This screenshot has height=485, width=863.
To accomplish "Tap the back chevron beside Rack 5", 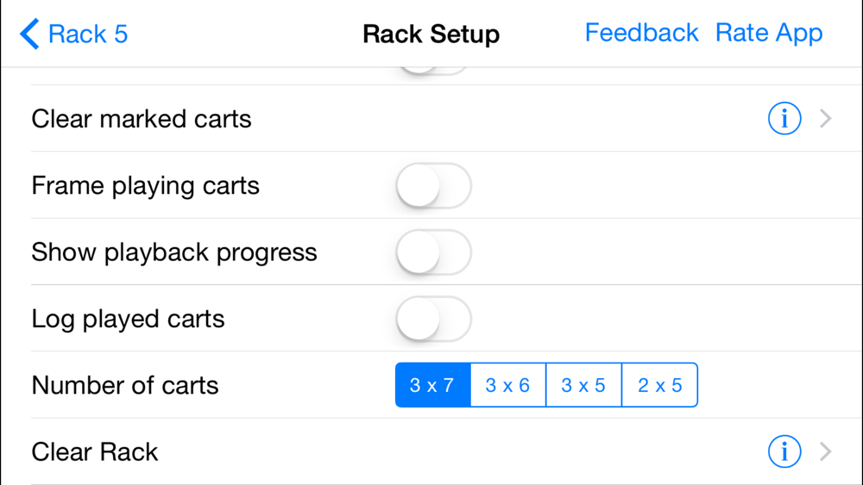I will click(x=29, y=34).
